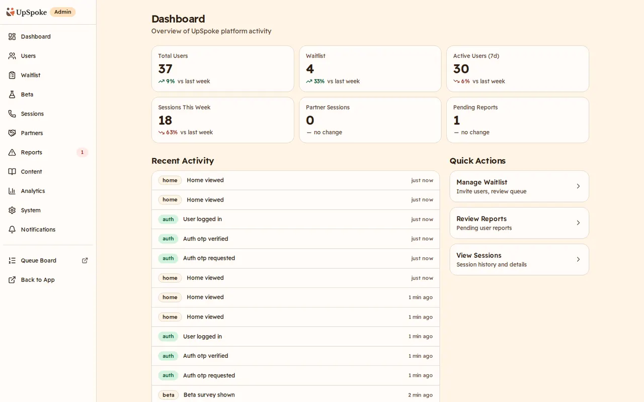Image resolution: width=644 pixels, height=402 pixels.
Task: Click the Sessions This Week stat card
Action: (223, 120)
